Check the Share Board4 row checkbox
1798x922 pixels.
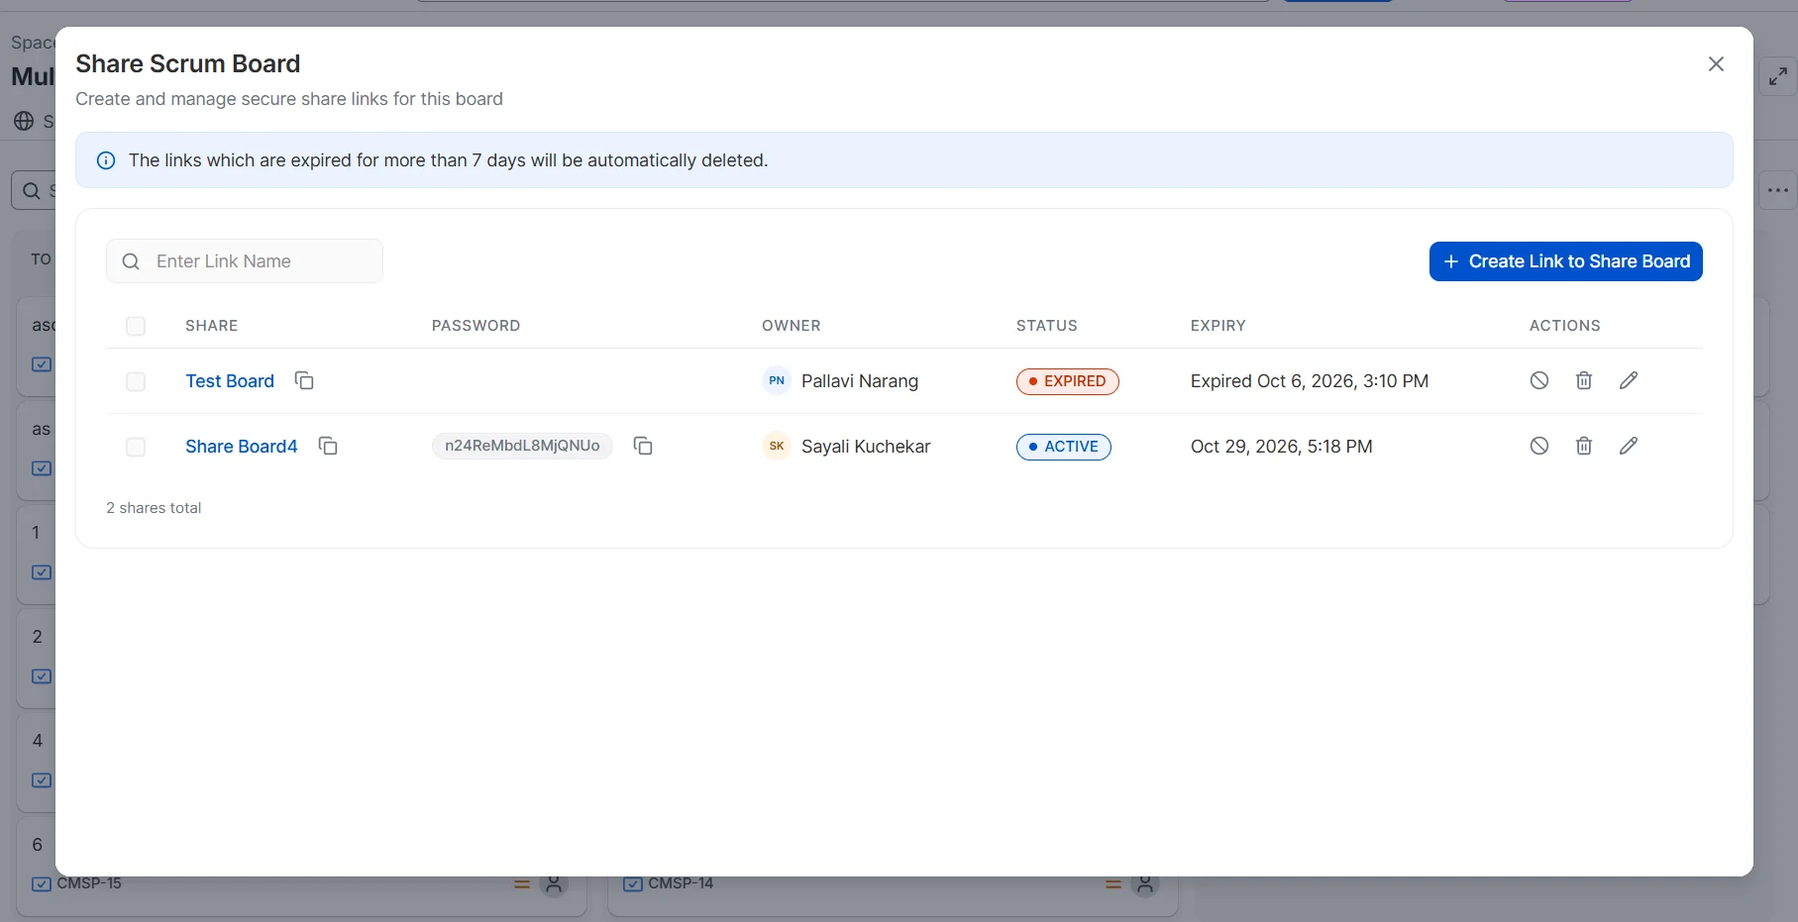coord(136,447)
